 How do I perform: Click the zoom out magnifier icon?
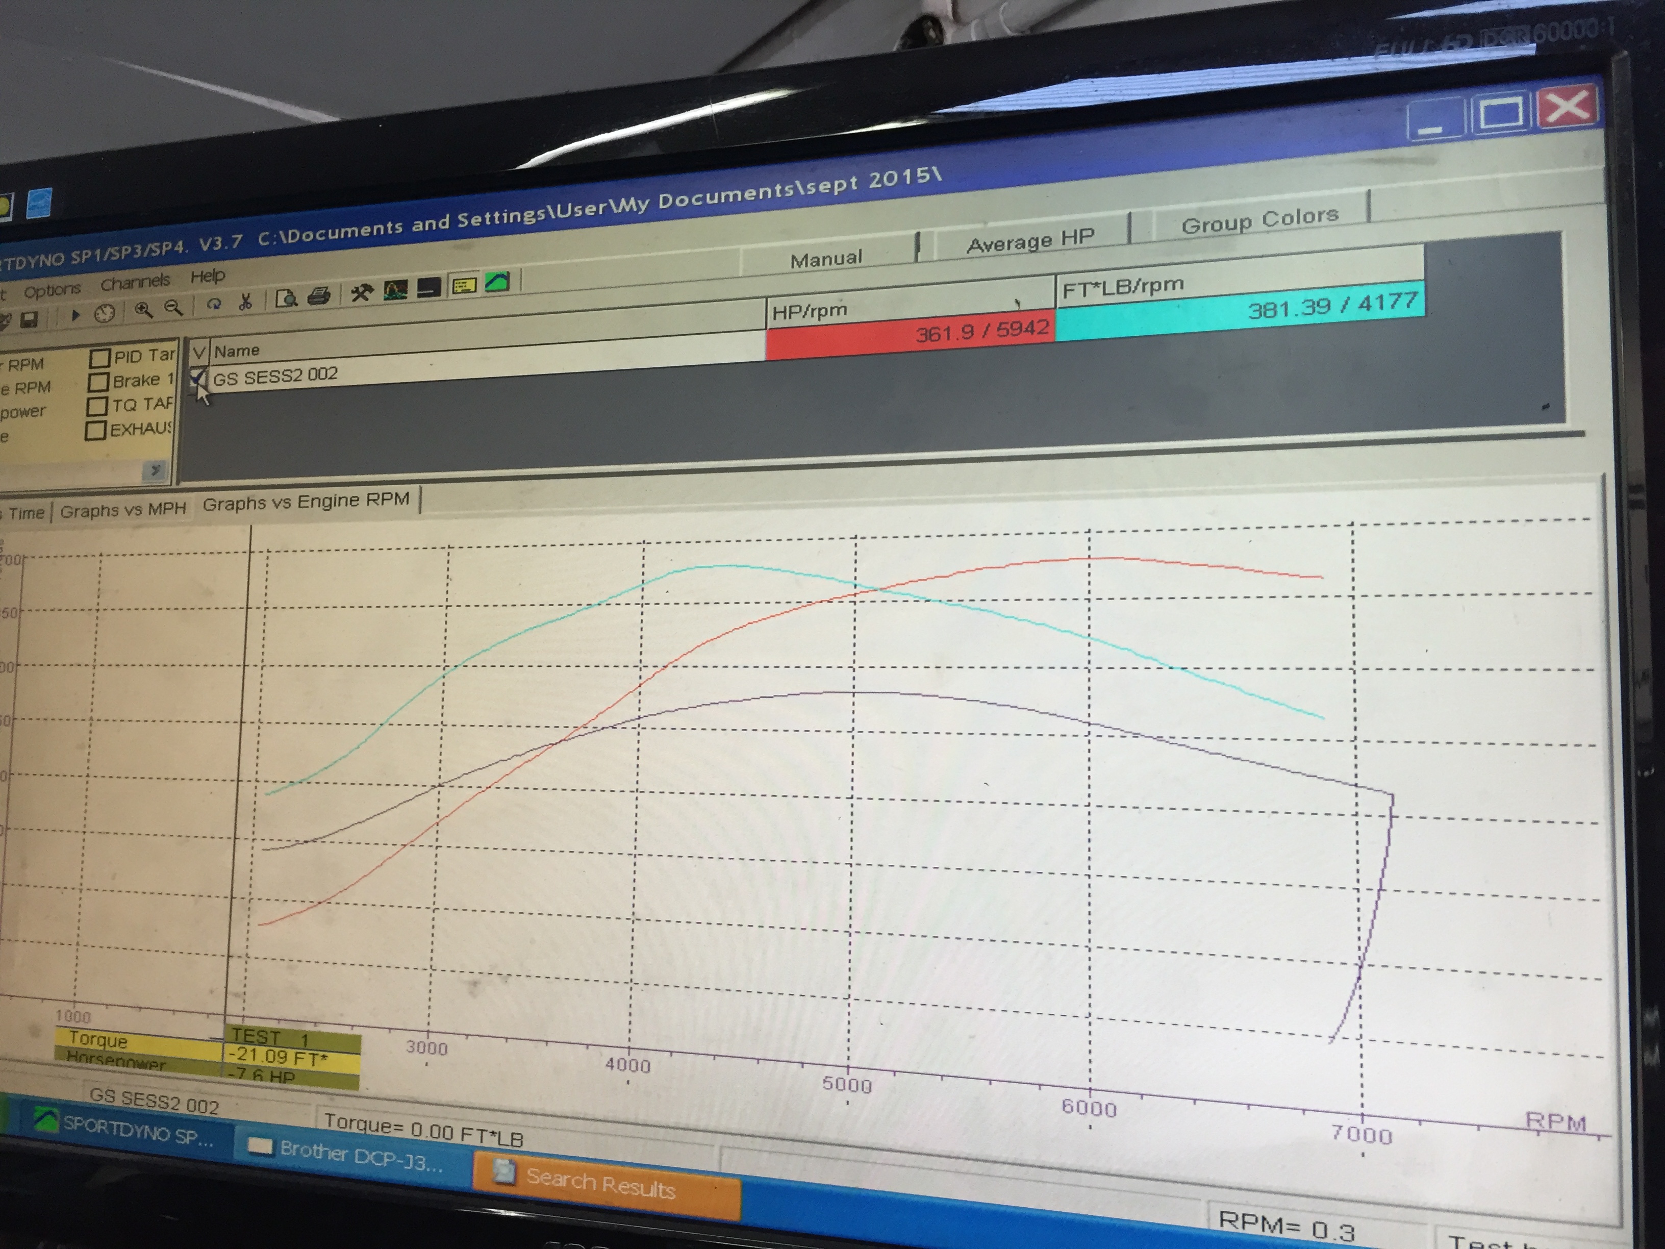tap(173, 307)
